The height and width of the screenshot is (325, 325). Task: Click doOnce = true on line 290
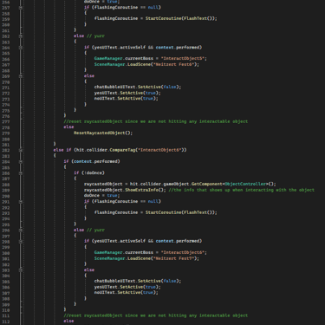pyautogui.click(x=101, y=196)
